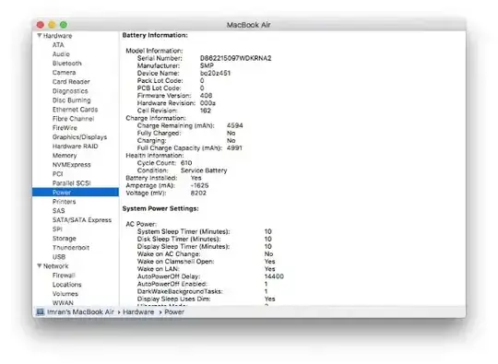Select the USB entry
The image size is (498, 364).
tap(59, 257)
